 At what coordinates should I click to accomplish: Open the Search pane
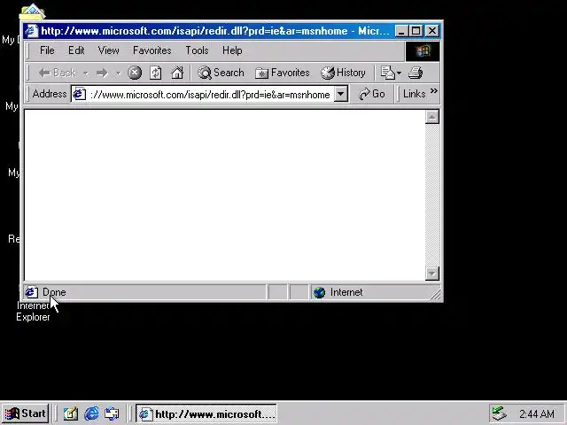point(221,73)
